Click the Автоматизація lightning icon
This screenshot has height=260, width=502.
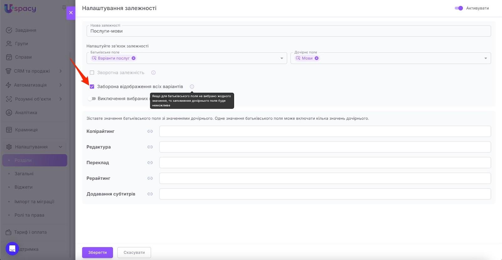coord(8,85)
